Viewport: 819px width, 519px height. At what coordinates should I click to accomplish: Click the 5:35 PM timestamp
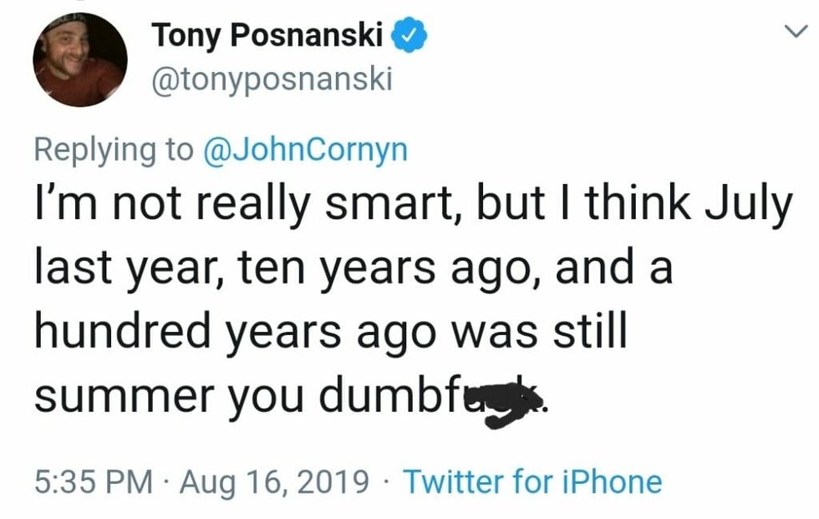coord(94,481)
